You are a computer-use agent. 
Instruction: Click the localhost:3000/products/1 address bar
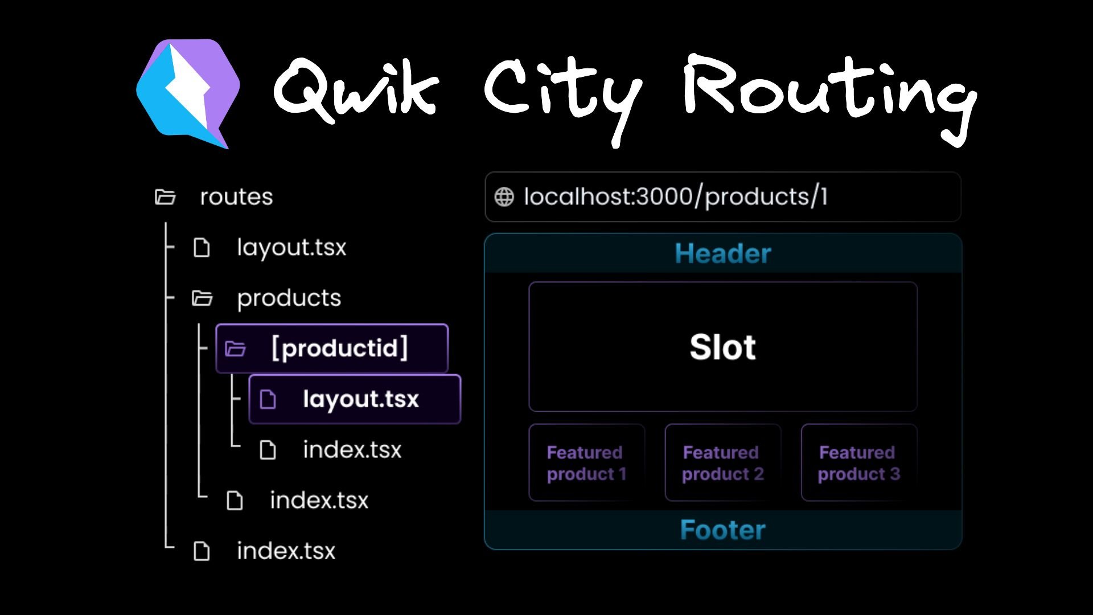721,196
